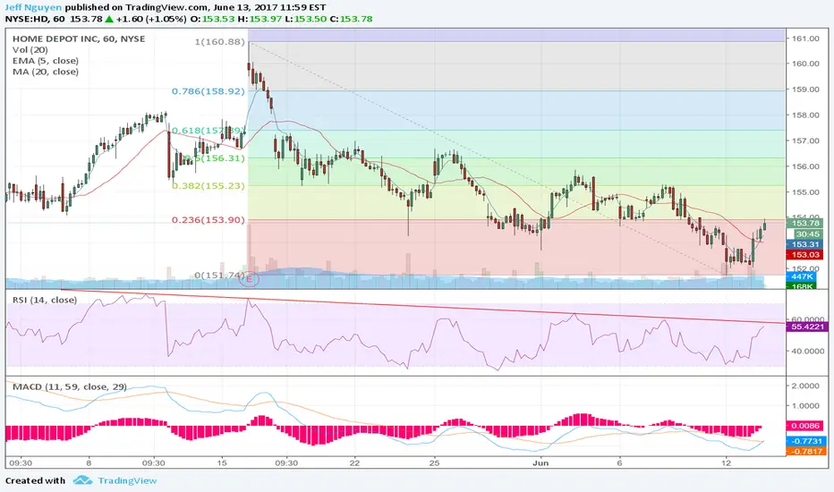Click the Fibonacci 0.382(155.23) level label
The image size is (834, 492).
click(208, 186)
